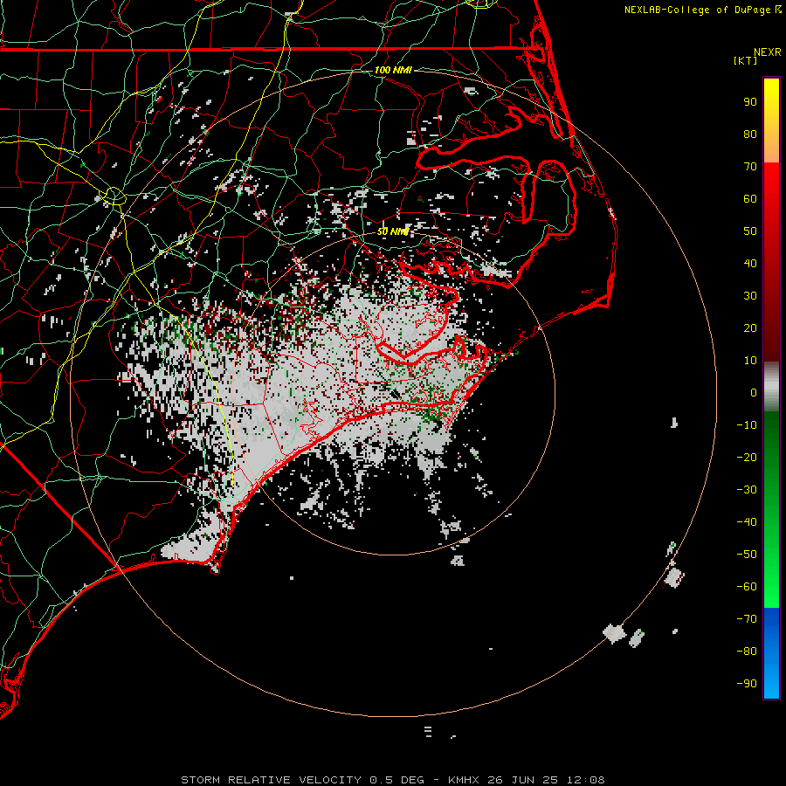Click the -40 scale value
Viewport: 786px width, 786px height.
747,522
